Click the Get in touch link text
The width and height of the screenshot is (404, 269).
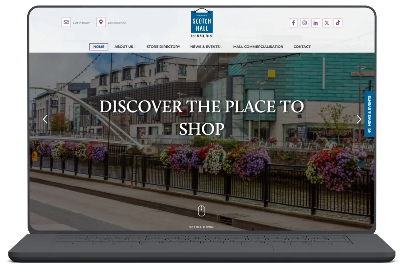pyautogui.click(x=82, y=23)
